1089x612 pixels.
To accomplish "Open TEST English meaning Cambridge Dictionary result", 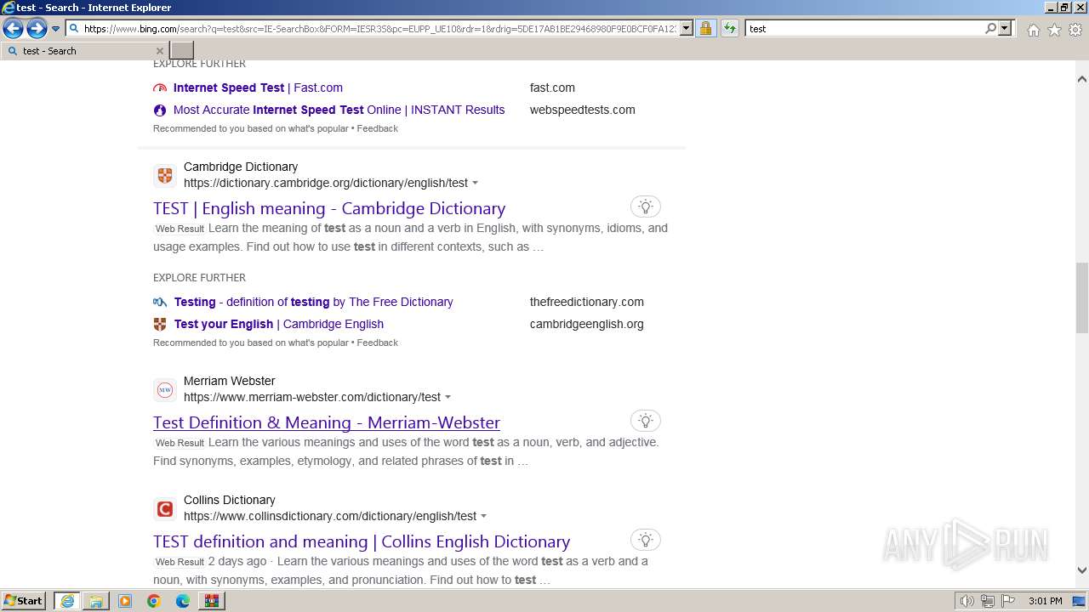I will [x=329, y=208].
